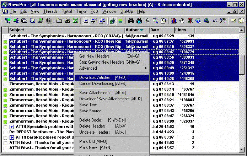
Task: Toggle checkbox of first Schubert Symphonies article
Action: pyautogui.click(x=5, y=36)
